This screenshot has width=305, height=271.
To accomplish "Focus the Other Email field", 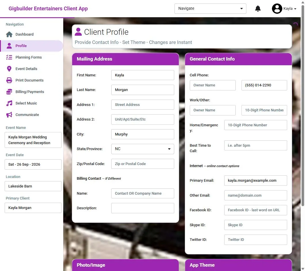I will click(x=256, y=195).
